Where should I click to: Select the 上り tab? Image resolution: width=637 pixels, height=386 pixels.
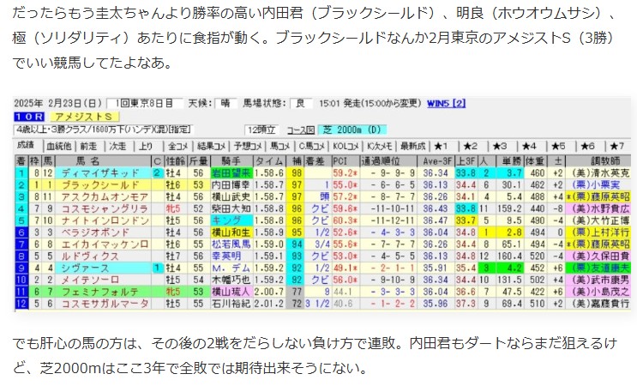(146, 147)
